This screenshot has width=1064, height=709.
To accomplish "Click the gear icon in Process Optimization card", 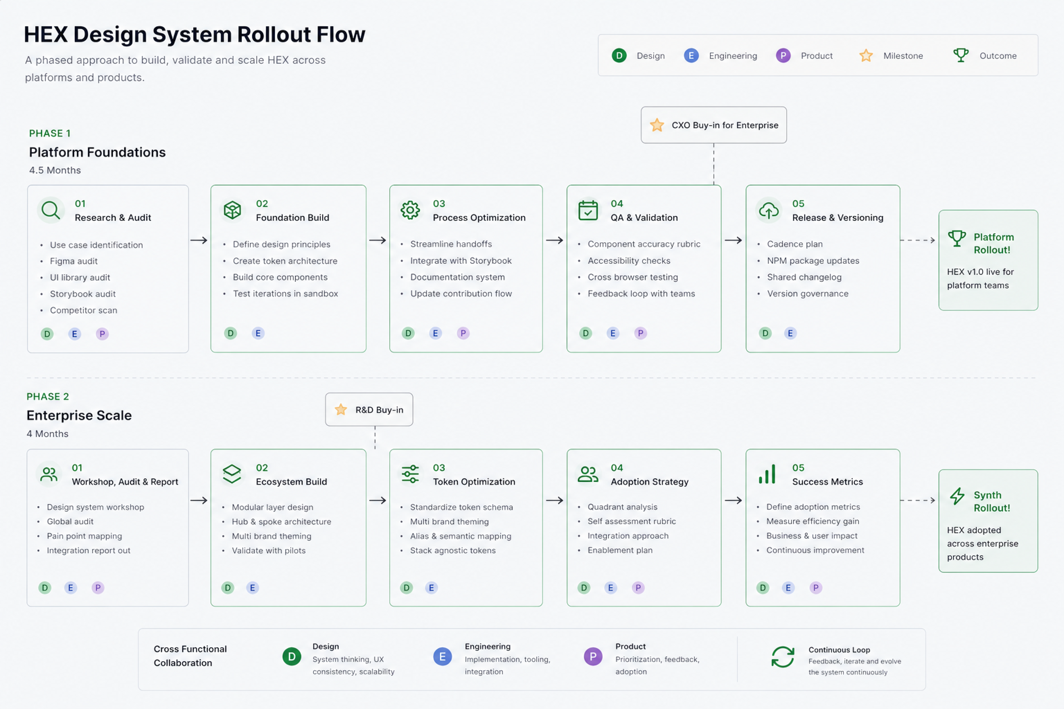I will (x=410, y=210).
